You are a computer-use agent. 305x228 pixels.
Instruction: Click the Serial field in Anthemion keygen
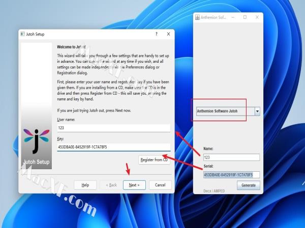231,175
